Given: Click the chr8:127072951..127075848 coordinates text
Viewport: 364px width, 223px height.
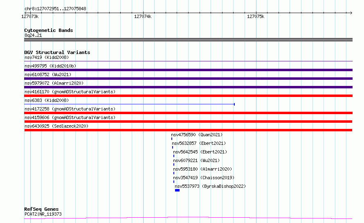Looking at the screenshot, I should 55,9.
